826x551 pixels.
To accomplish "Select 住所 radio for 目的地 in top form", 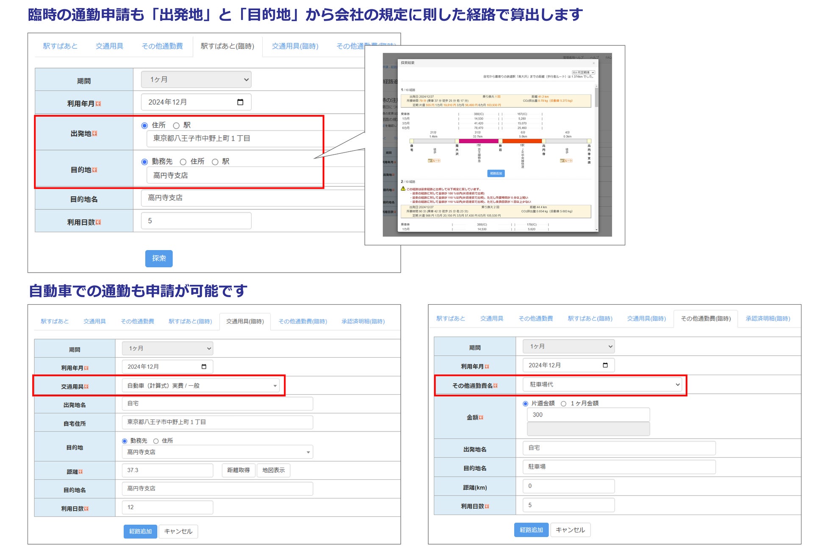I will [x=183, y=162].
